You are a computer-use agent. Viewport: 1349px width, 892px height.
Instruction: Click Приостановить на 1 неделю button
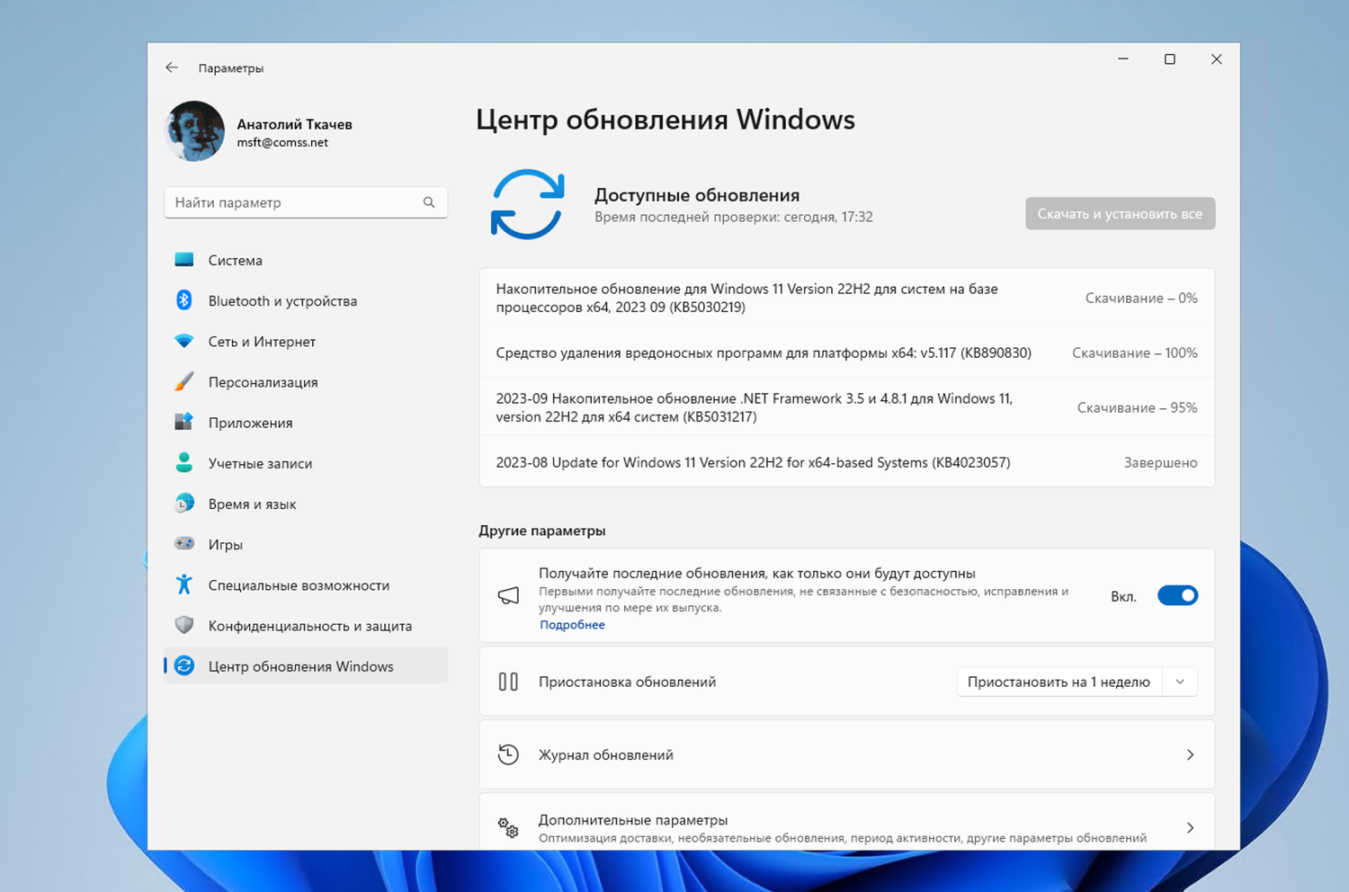coord(1059,682)
